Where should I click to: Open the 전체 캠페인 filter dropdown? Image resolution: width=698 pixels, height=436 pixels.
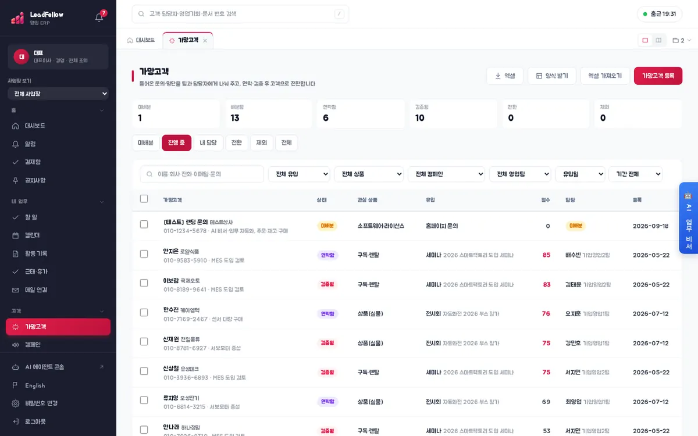coord(446,174)
